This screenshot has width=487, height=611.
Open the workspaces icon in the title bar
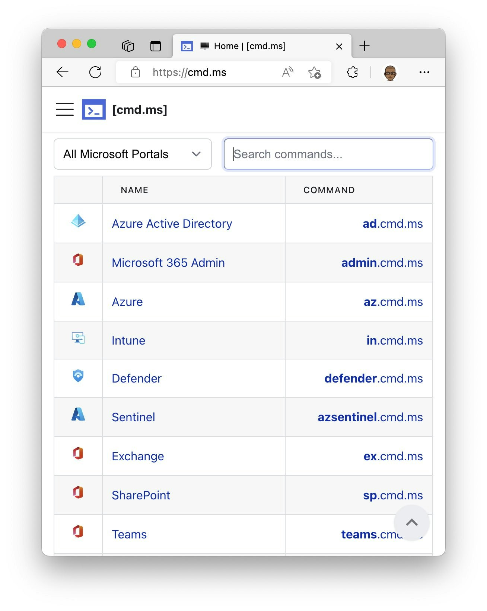128,46
